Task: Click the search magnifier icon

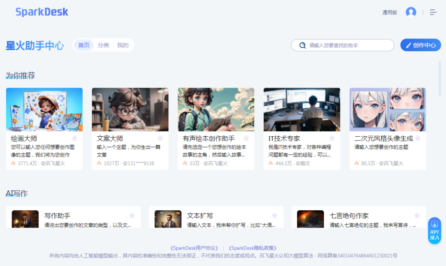Action: point(302,45)
